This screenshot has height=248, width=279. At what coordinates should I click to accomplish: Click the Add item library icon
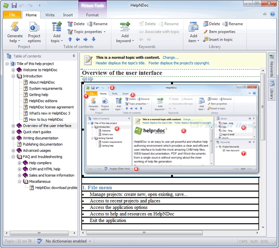click(193, 27)
